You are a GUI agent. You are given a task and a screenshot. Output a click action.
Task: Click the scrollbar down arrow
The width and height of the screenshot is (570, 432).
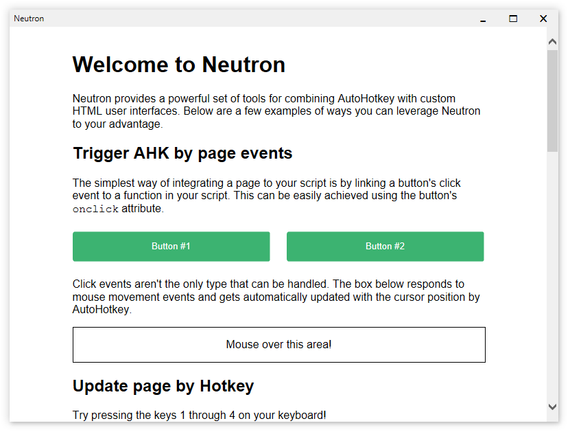click(x=552, y=407)
